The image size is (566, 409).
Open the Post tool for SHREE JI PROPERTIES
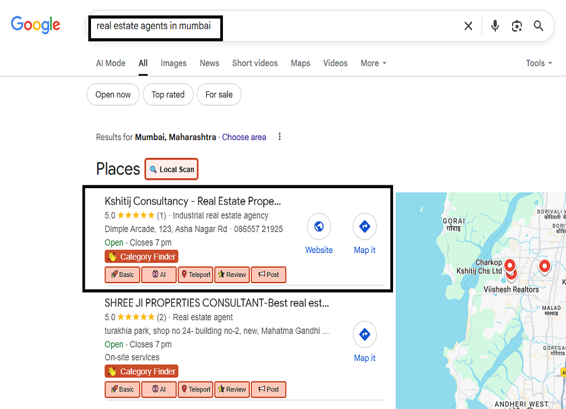pos(268,389)
